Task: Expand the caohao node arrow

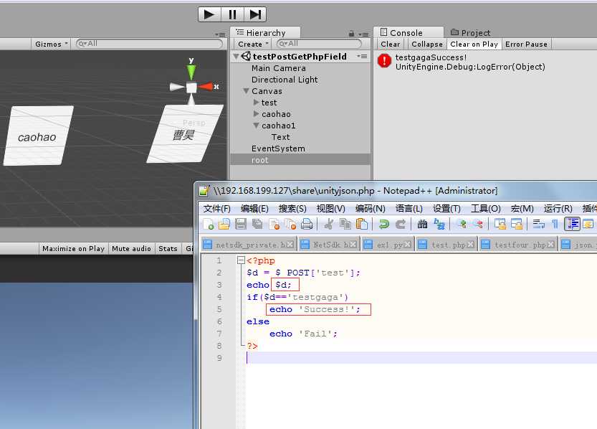Action: [257, 114]
